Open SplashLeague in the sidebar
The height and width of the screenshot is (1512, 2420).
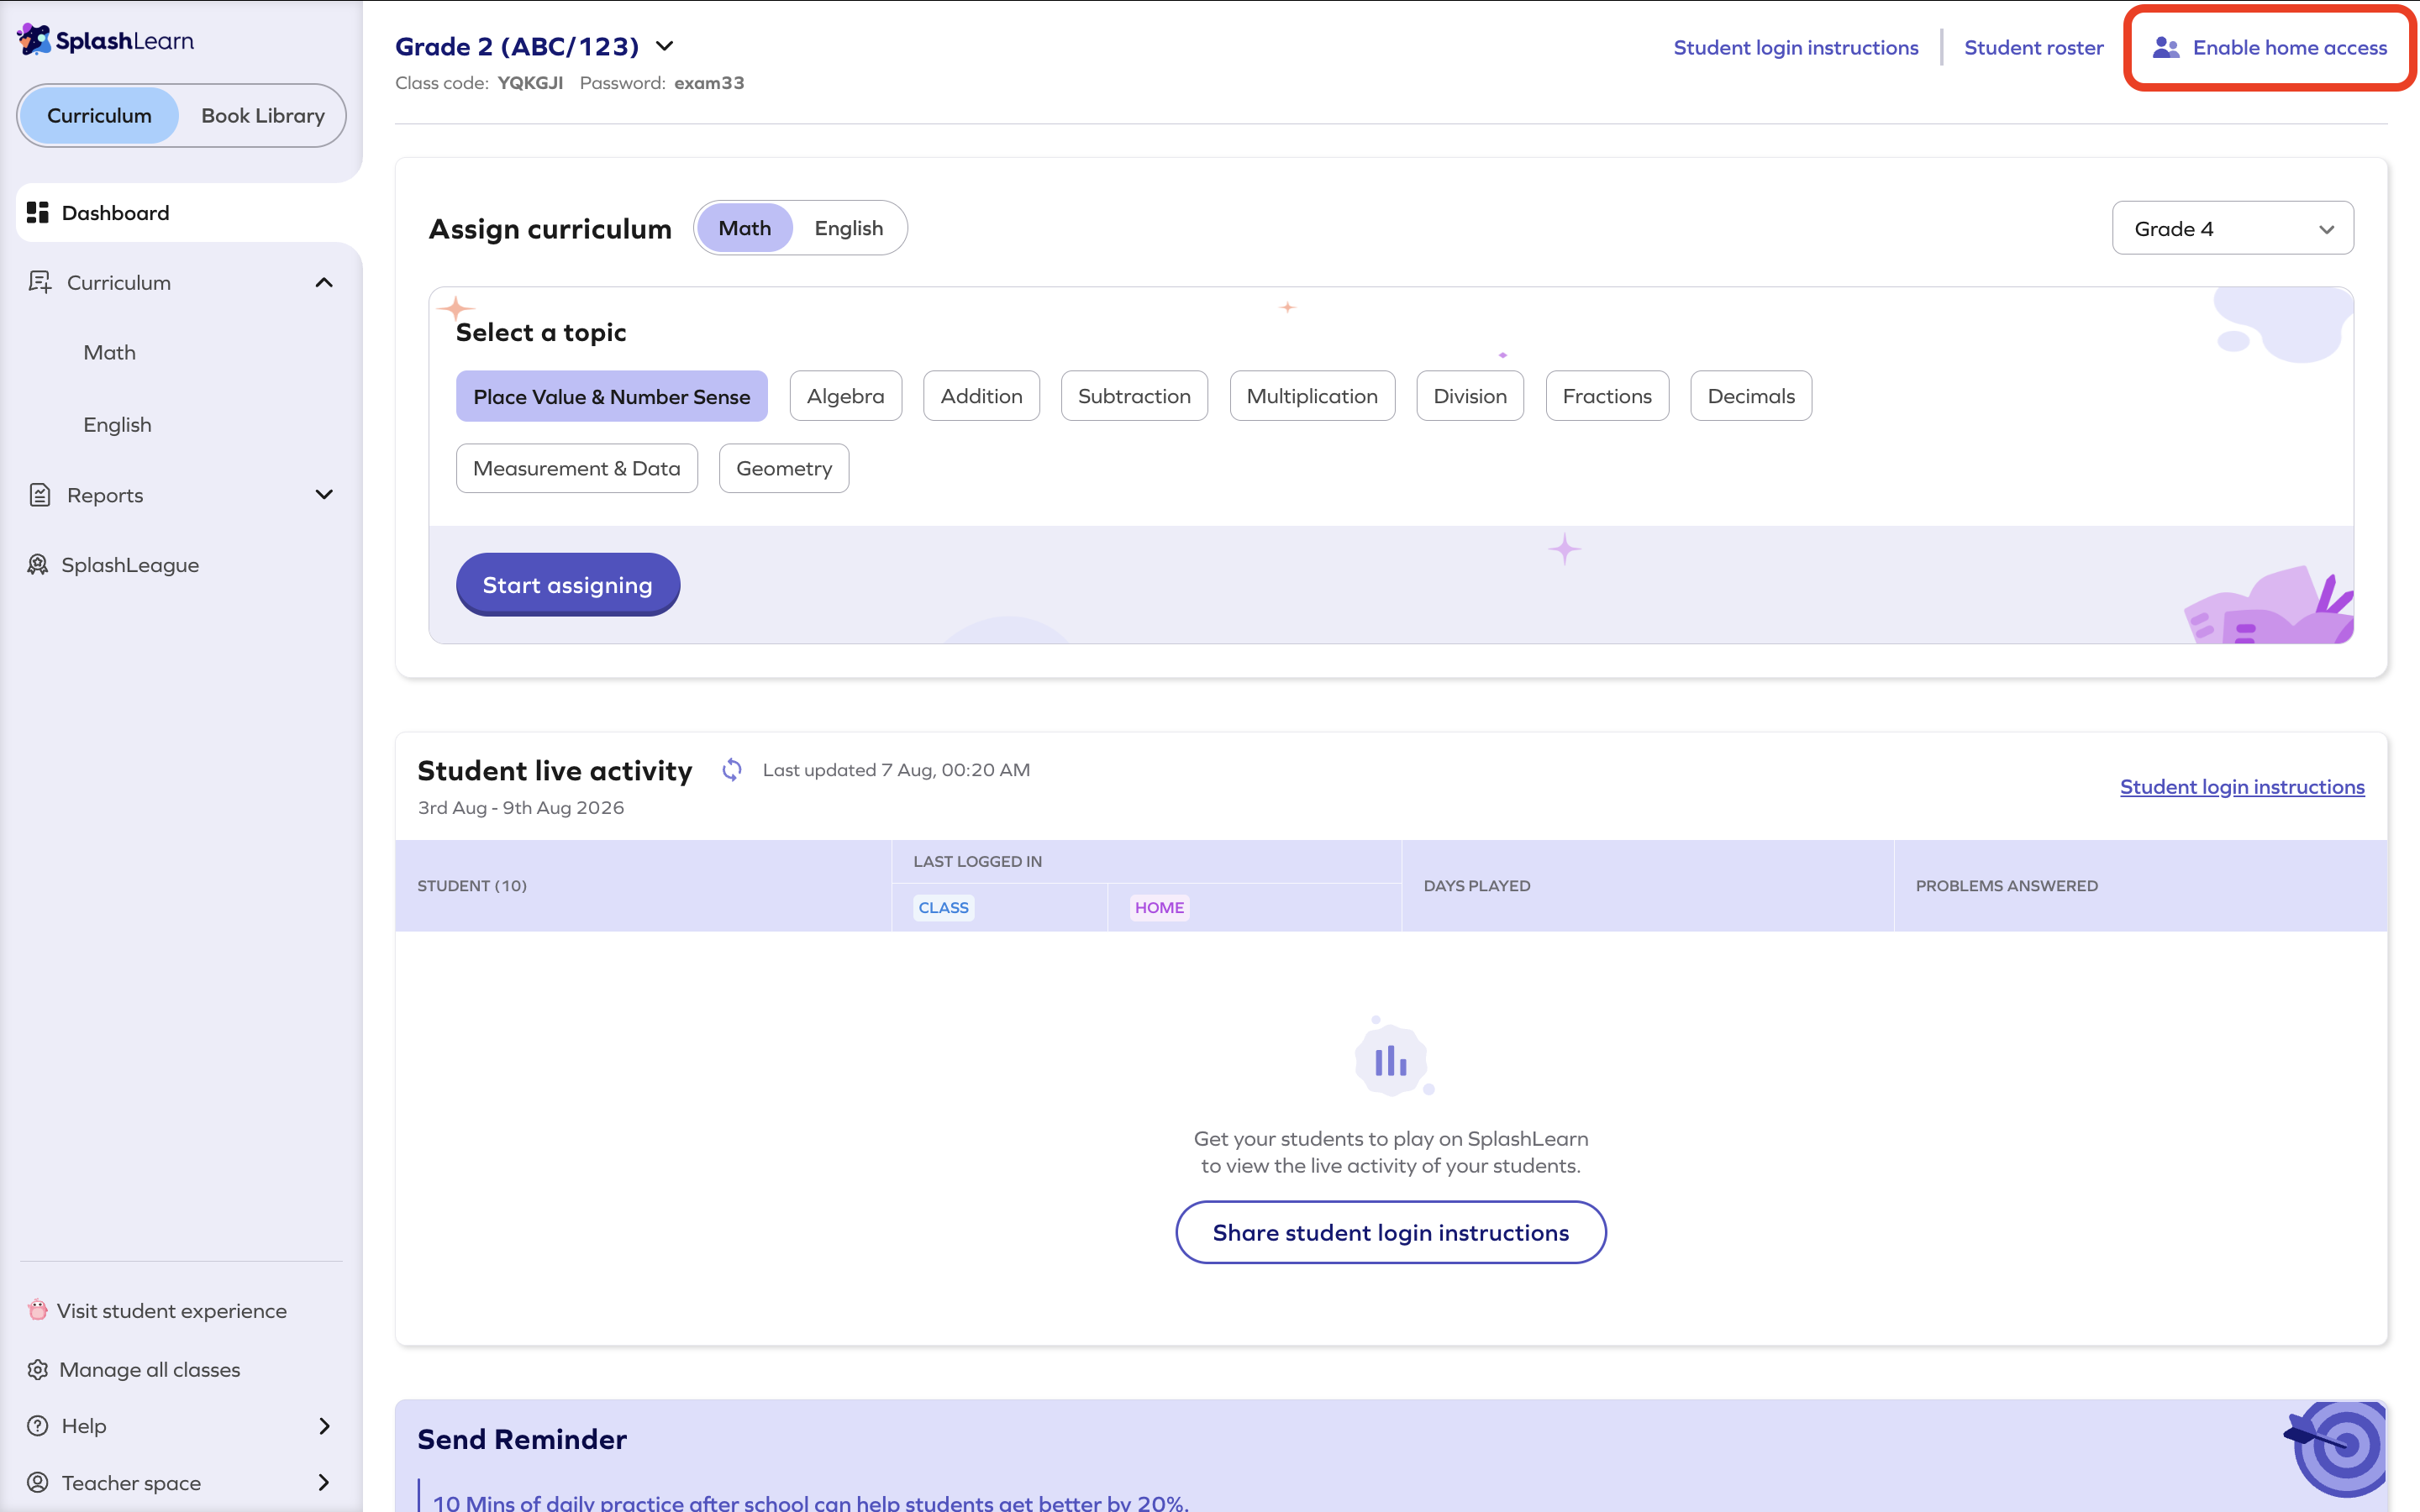coord(130,565)
